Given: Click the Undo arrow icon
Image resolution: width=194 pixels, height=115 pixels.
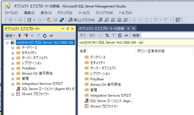Looking at the screenshot, I should 155,20.
